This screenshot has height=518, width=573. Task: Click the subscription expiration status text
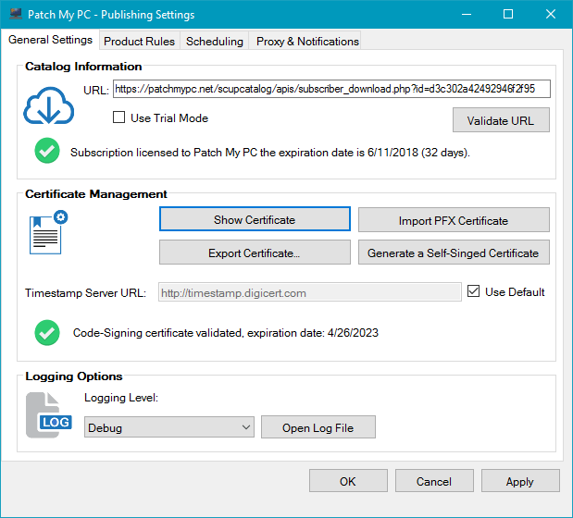[270, 153]
